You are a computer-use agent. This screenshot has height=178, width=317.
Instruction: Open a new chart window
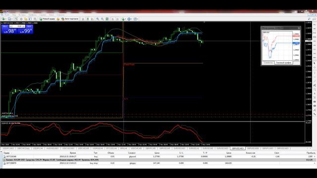click(x=3, y=19)
